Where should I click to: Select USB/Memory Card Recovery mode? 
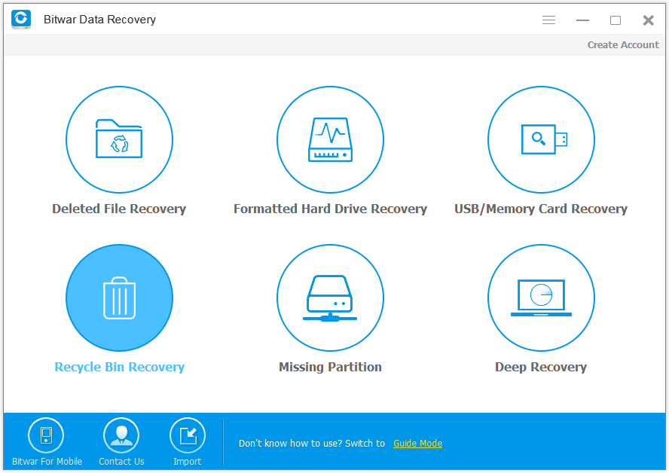click(x=540, y=139)
